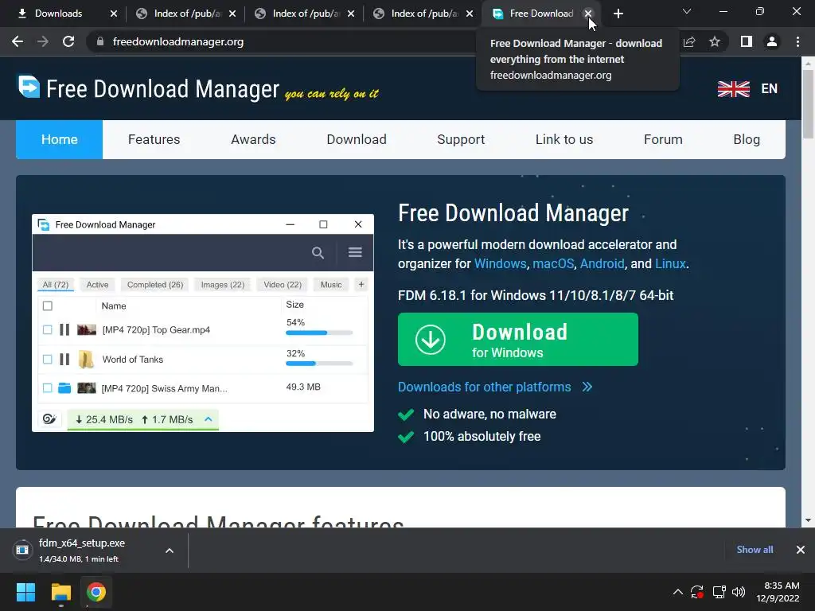This screenshot has height=611, width=815.
Task: Tick the select-all checkbox beside Name
Action: (x=47, y=306)
